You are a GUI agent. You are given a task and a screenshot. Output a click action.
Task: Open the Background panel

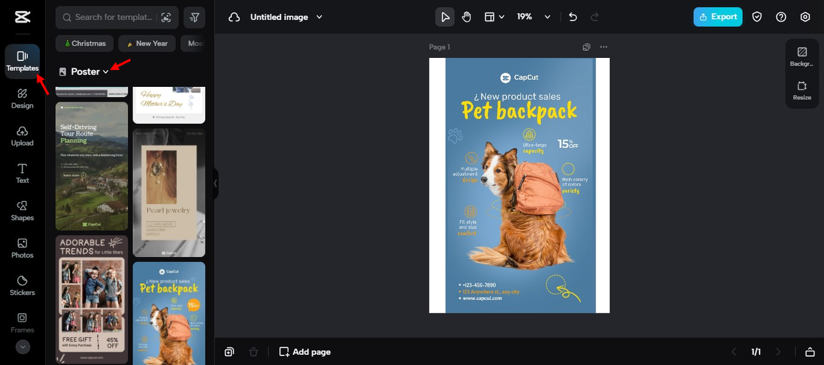coord(802,57)
